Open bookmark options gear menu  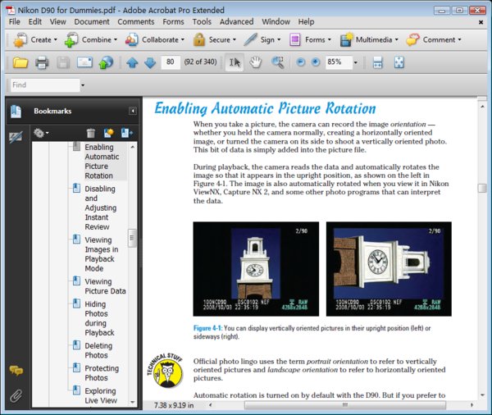click(x=41, y=133)
